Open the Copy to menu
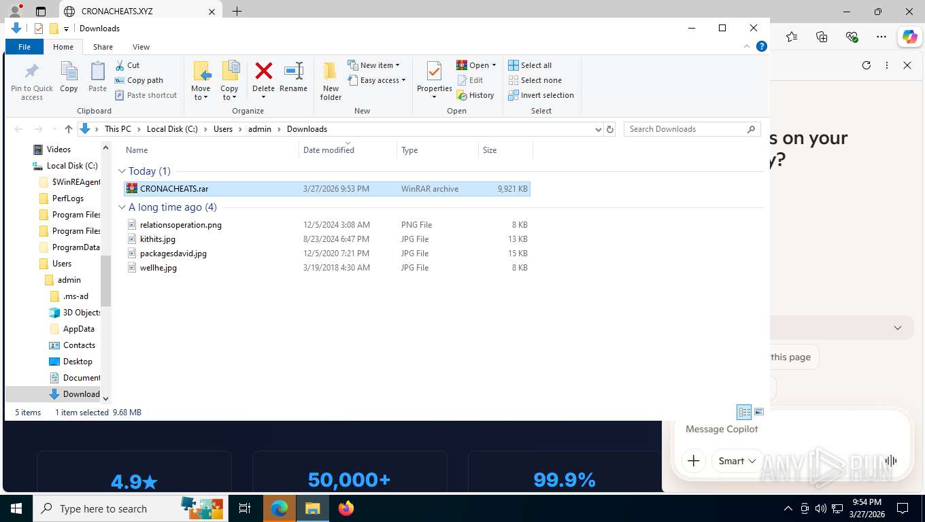 pos(229,81)
